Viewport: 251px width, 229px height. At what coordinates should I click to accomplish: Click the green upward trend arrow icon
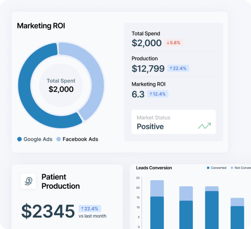(x=204, y=126)
